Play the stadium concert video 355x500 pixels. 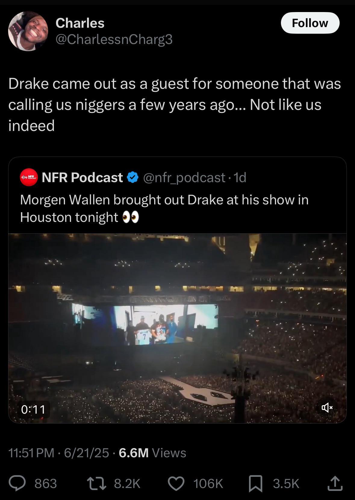click(x=177, y=328)
